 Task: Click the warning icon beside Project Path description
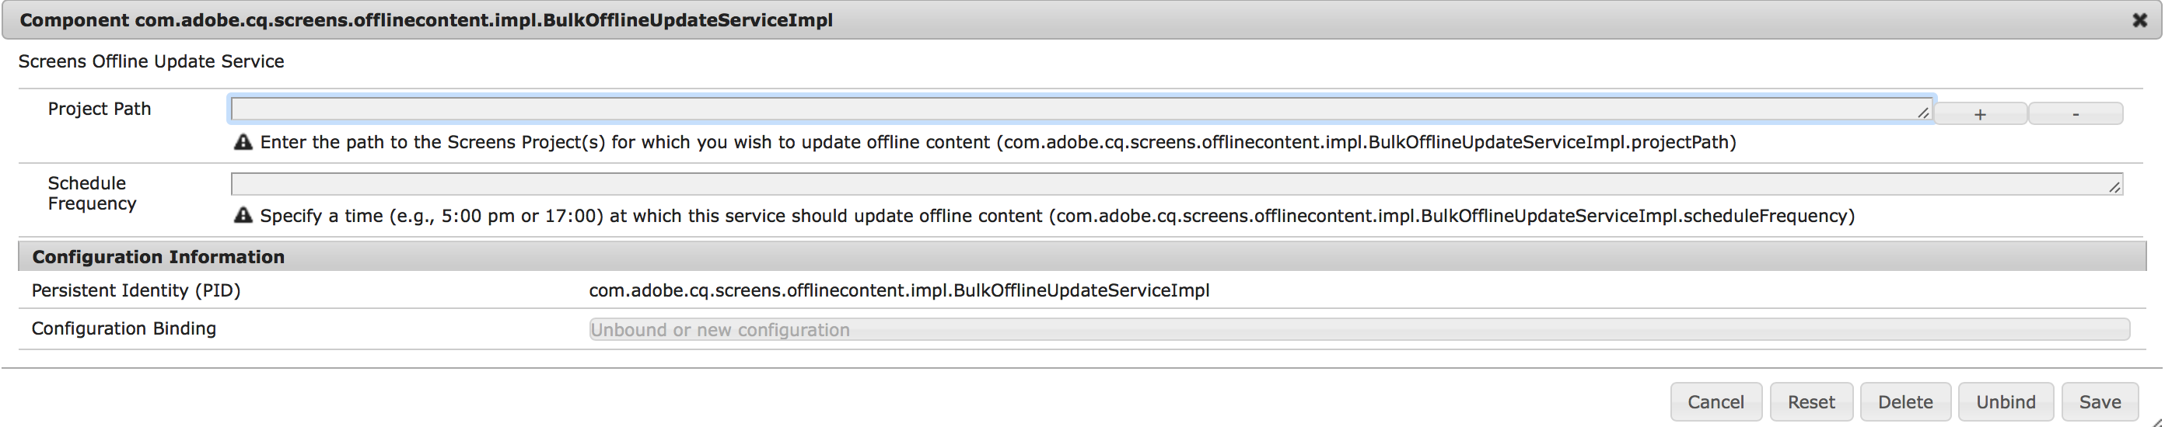pyautogui.click(x=243, y=142)
